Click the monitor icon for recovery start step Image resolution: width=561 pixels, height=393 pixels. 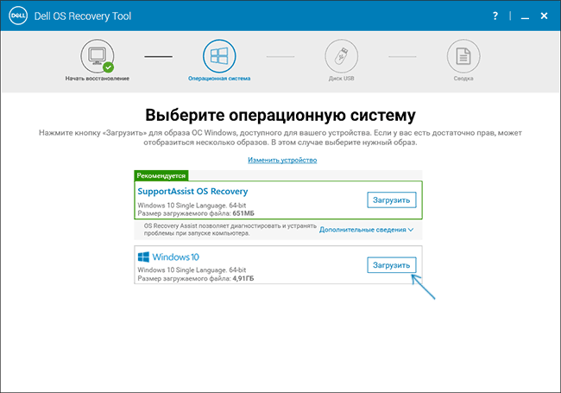tap(97, 56)
